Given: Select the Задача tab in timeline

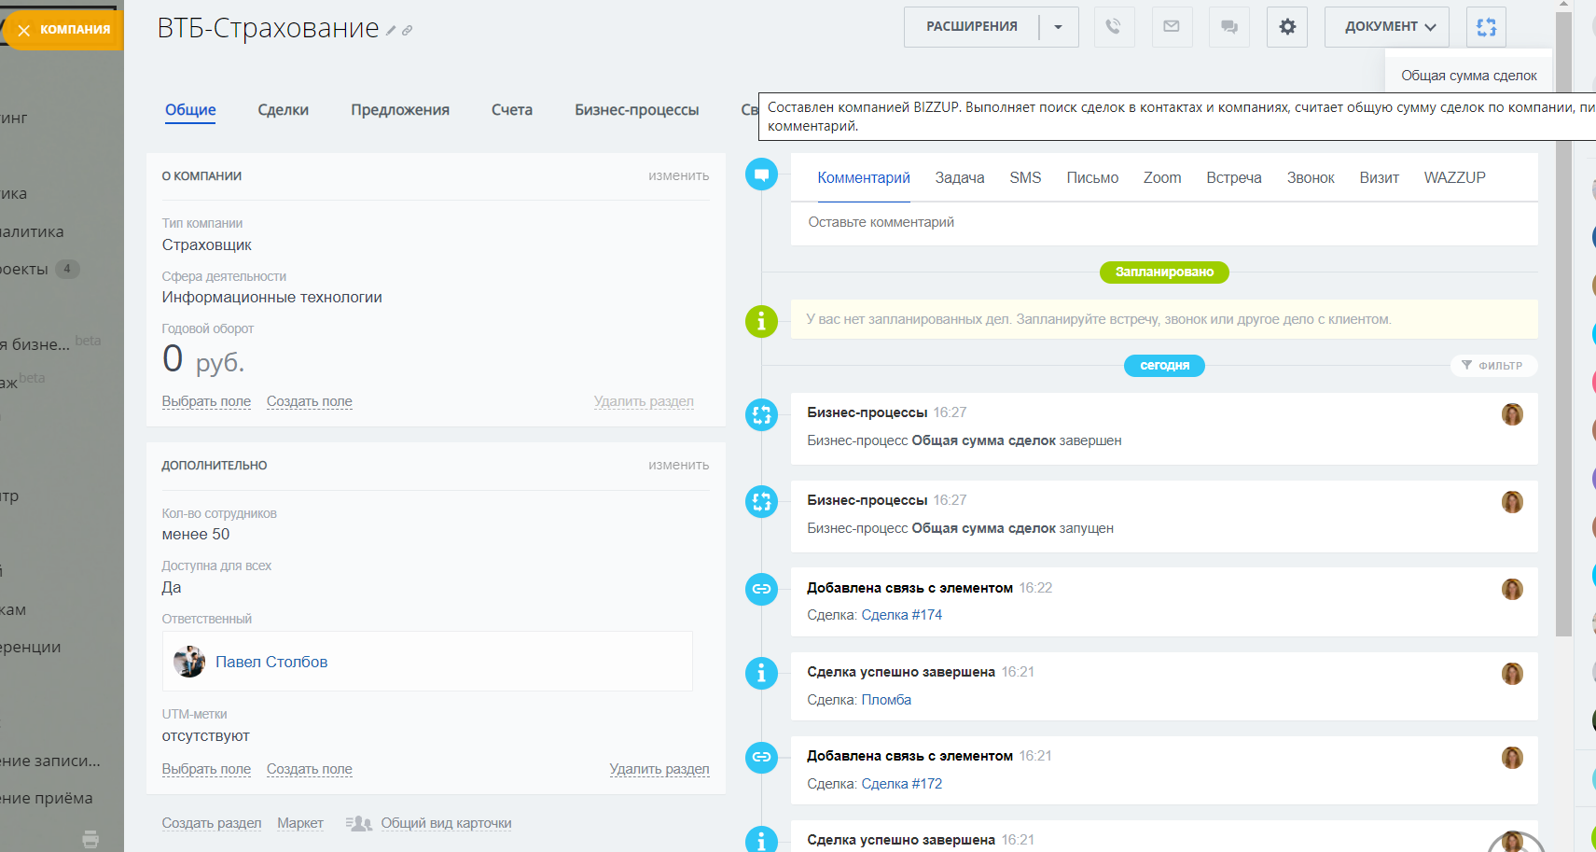Looking at the screenshot, I should coord(959,178).
